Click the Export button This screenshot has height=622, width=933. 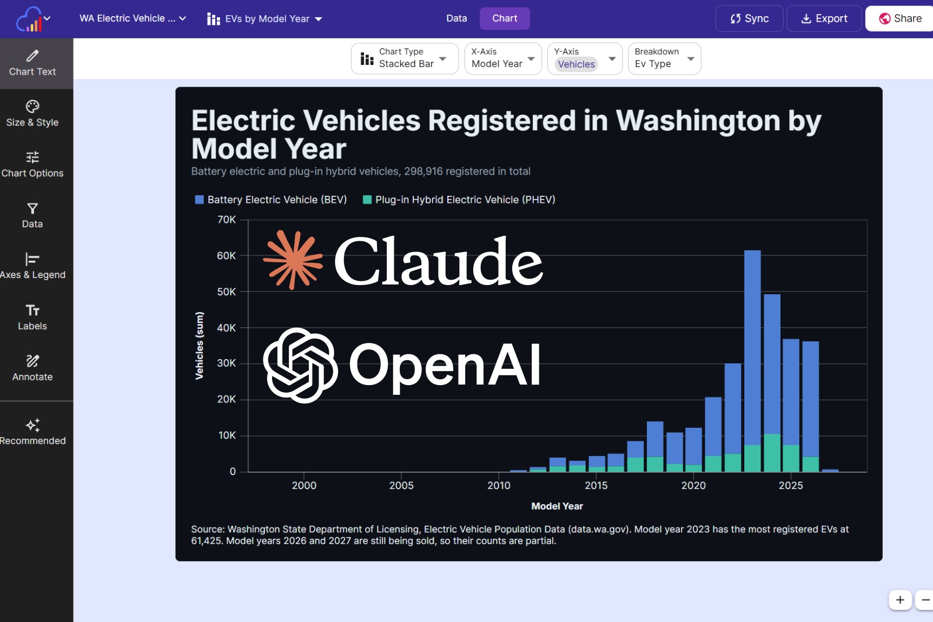(x=824, y=18)
